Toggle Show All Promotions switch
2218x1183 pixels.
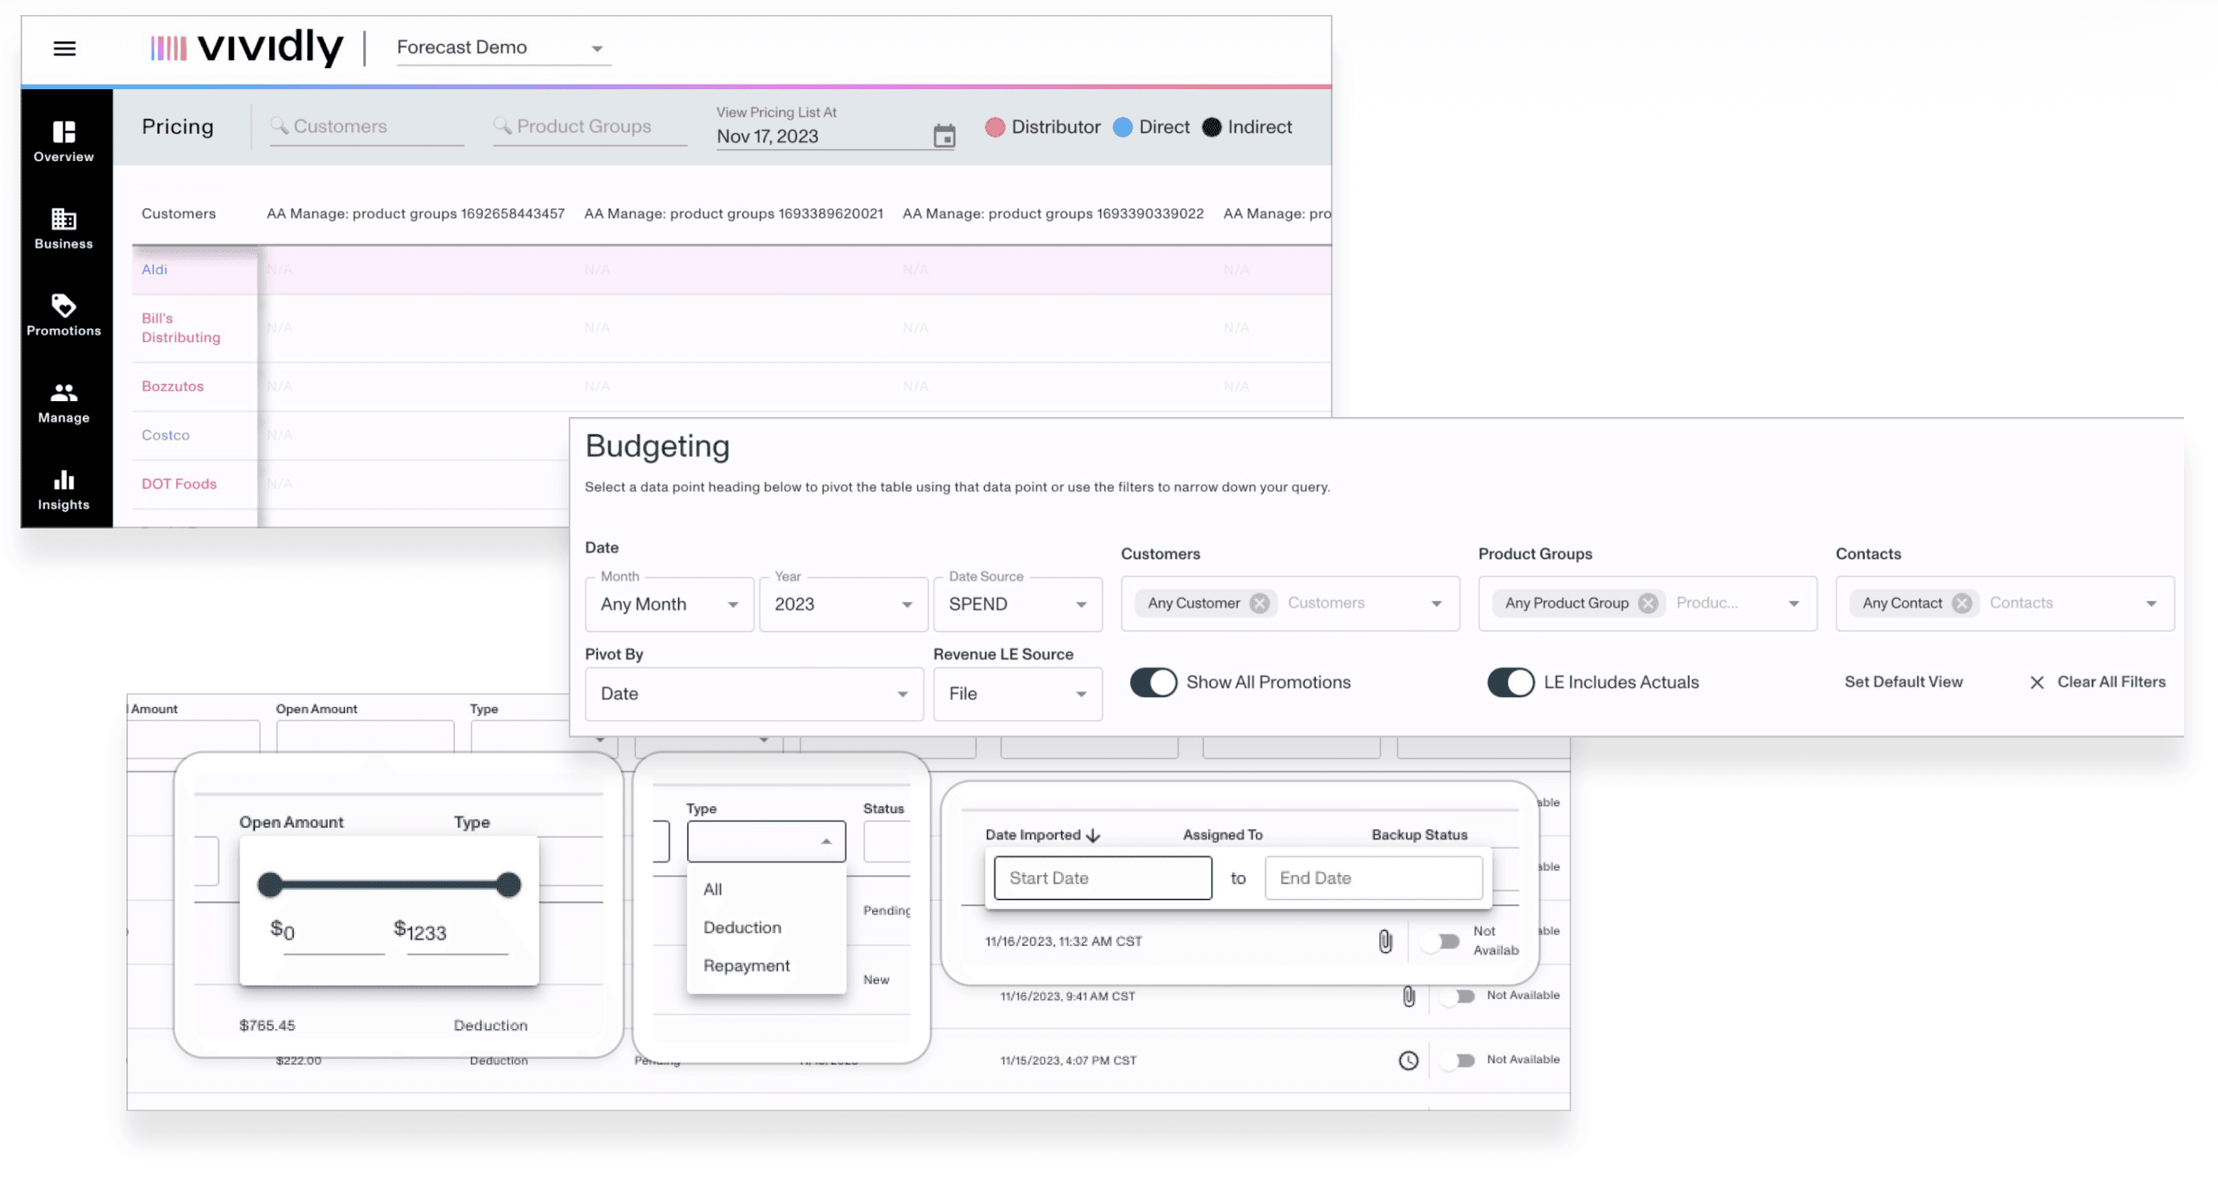[x=1153, y=682]
